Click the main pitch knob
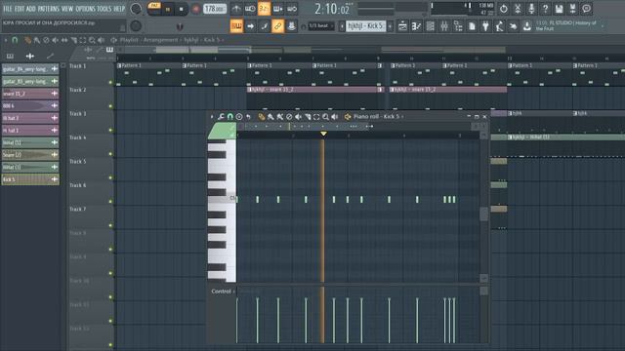The image size is (625, 351). [136, 26]
